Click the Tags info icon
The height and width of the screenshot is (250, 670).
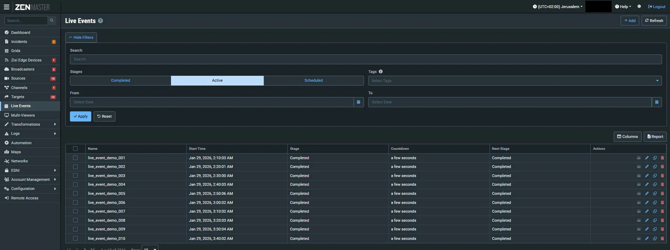point(380,72)
